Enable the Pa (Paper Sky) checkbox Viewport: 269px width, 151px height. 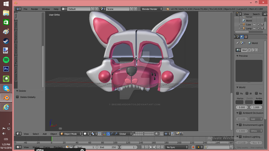pos(237,93)
